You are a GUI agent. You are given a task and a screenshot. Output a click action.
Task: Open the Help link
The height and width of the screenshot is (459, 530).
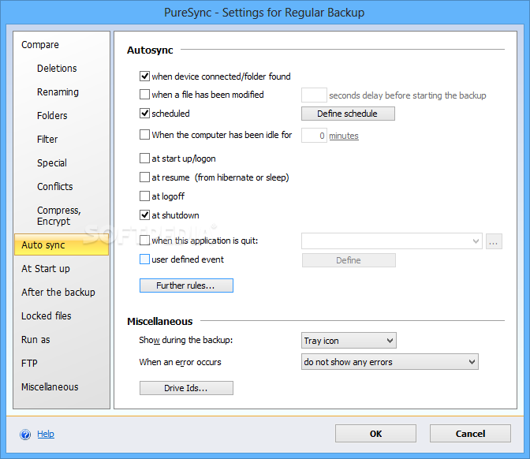pyautogui.click(x=46, y=434)
